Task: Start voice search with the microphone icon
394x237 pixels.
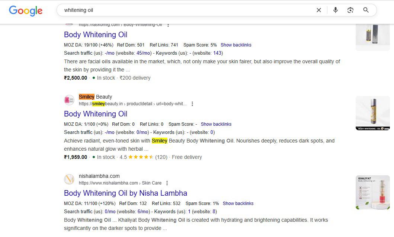Action: tap(336, 10)
